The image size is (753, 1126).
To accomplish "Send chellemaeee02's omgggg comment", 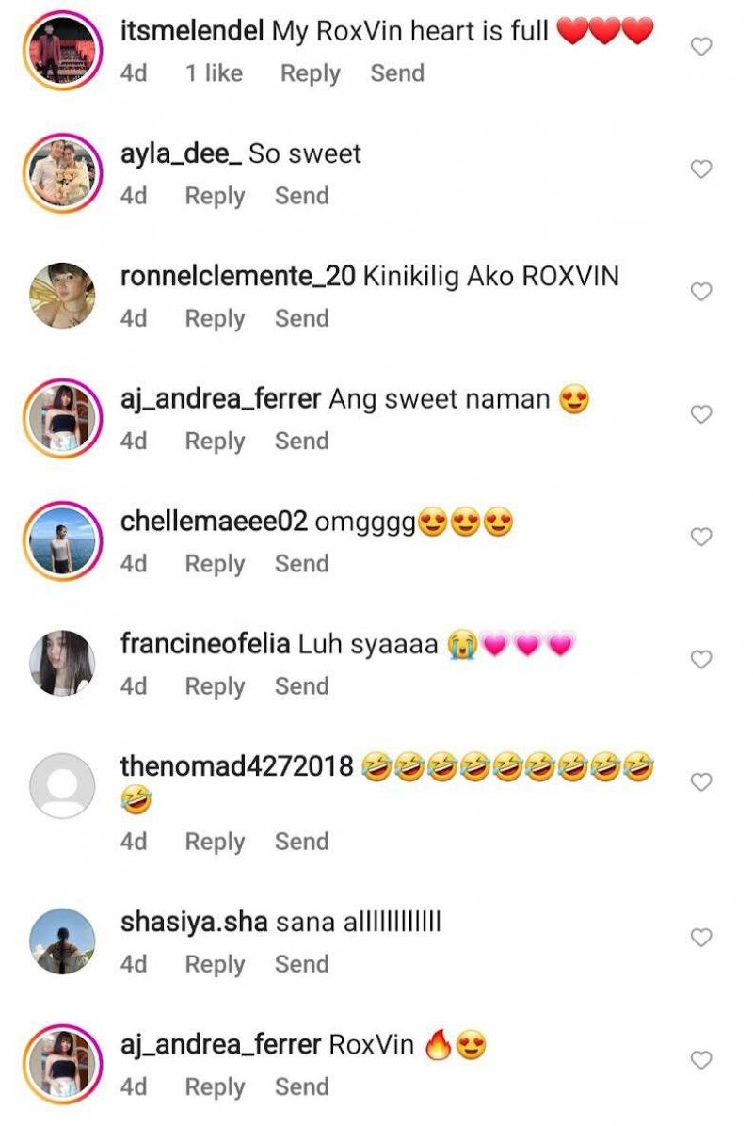I will (x=301, y=564).
